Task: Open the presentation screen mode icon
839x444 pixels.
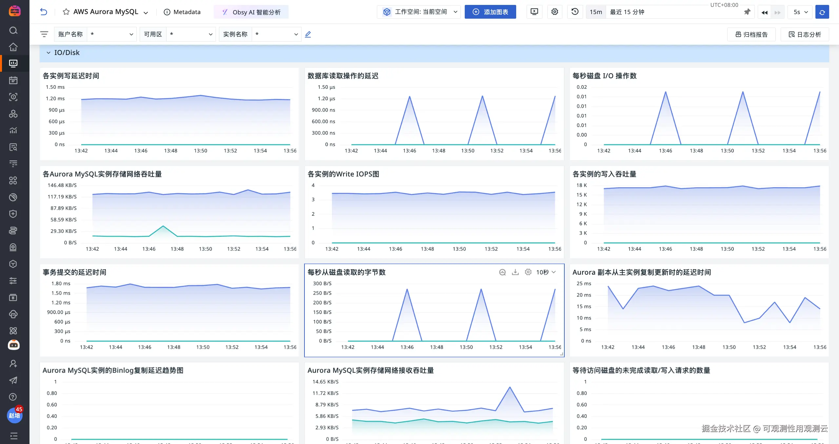Action: [x=534, y=12]
